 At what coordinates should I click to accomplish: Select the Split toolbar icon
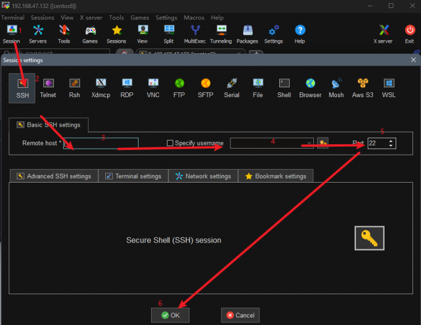tap(168, 34)
